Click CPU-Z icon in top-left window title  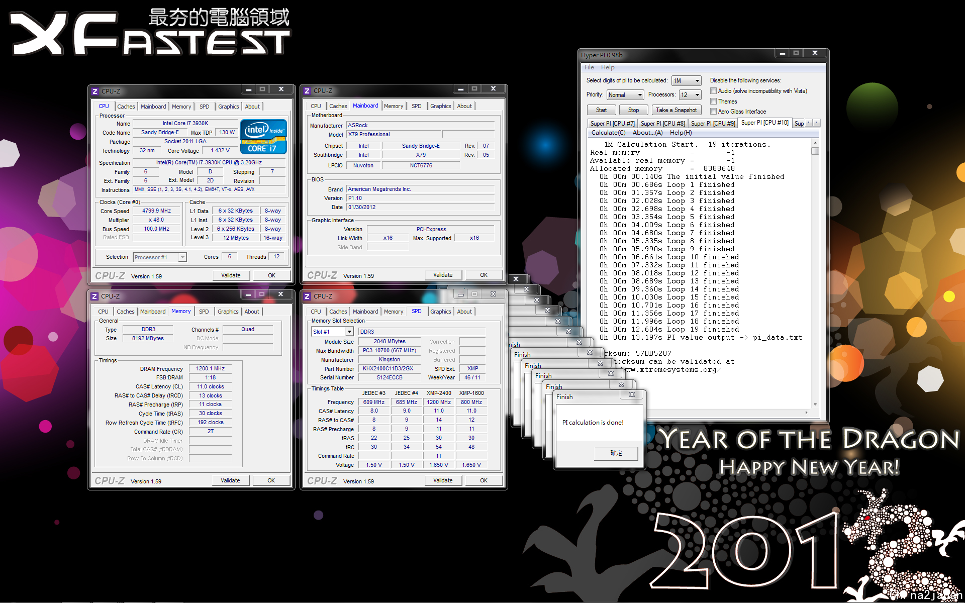coord(95,91)
